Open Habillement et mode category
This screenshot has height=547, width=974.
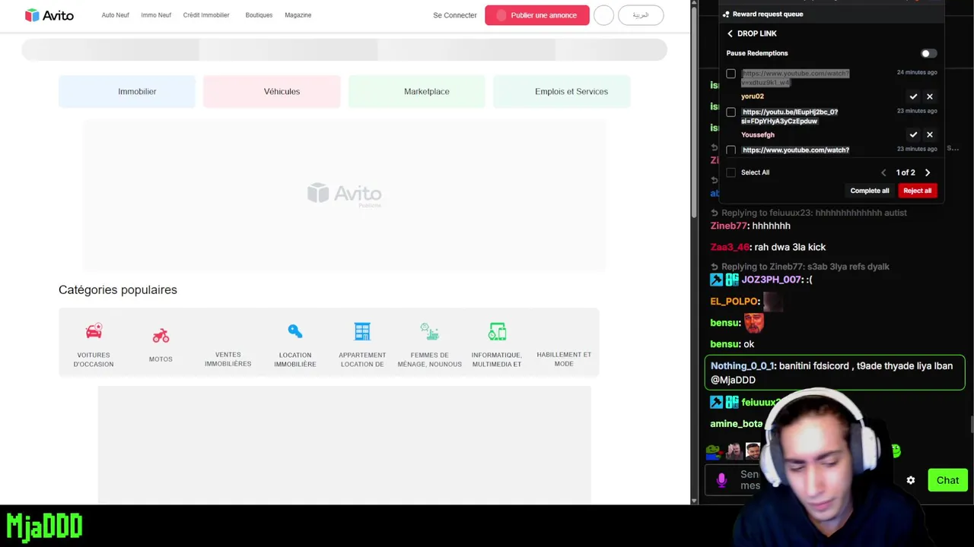coord(564,359)
